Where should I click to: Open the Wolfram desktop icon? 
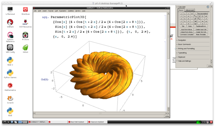click(10, 23)
